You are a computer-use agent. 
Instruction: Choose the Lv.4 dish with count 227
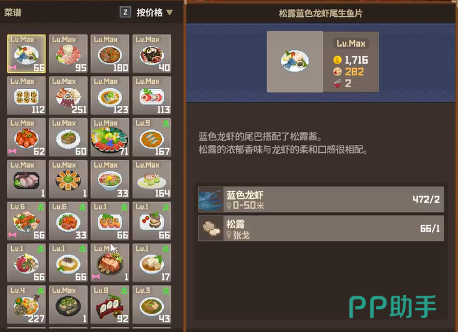click(26, 304)
